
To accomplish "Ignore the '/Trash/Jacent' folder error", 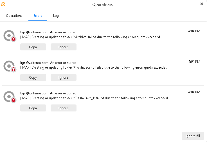I will pyautogui.click(x=63, y=78).
